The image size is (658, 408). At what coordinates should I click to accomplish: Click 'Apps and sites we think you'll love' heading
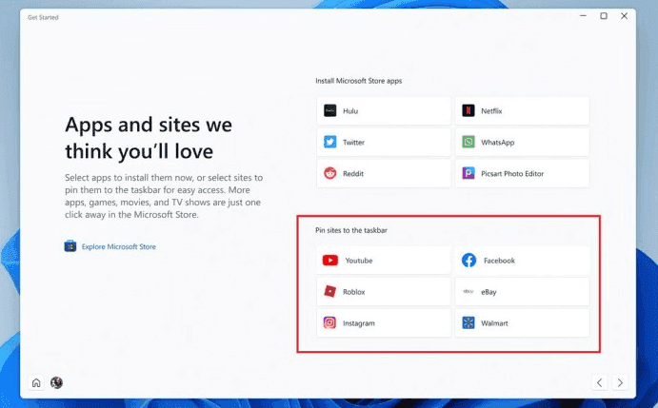(149, 138)
